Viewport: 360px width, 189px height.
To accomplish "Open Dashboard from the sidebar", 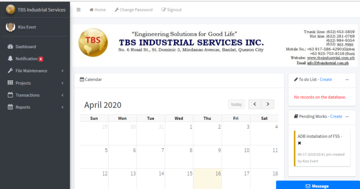I will [x=25, y=46].
